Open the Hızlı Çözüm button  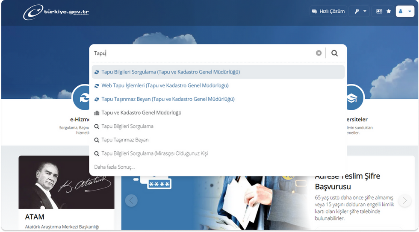pos(328,11)
